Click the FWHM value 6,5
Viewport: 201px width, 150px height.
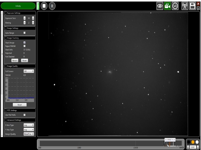coord(25,75)
